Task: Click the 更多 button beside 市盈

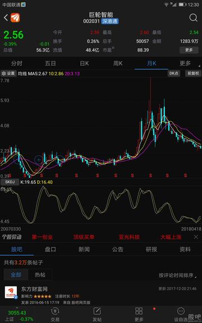Action: tap(189, 50)
